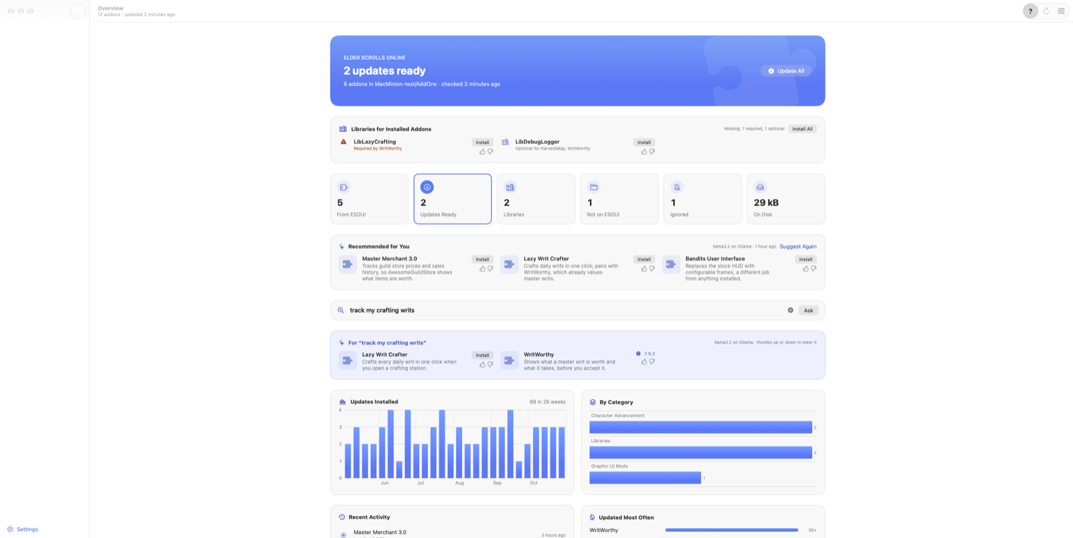Dislike the Master Merchant 3.0 recommendation

click(x=490, y=268)
